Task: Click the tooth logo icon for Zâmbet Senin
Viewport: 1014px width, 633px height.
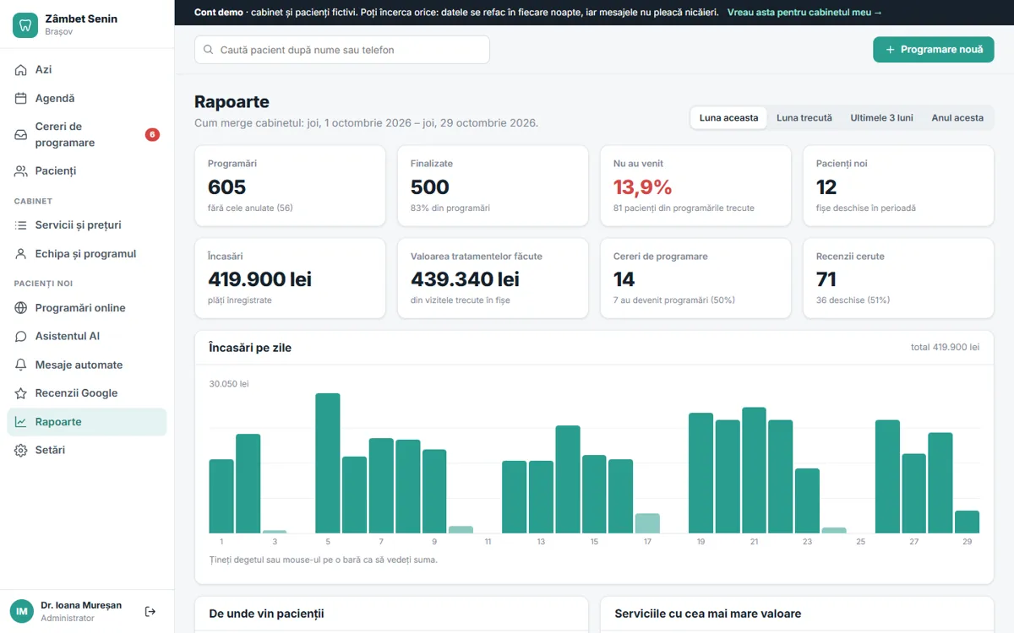Action: click(25, 24)
